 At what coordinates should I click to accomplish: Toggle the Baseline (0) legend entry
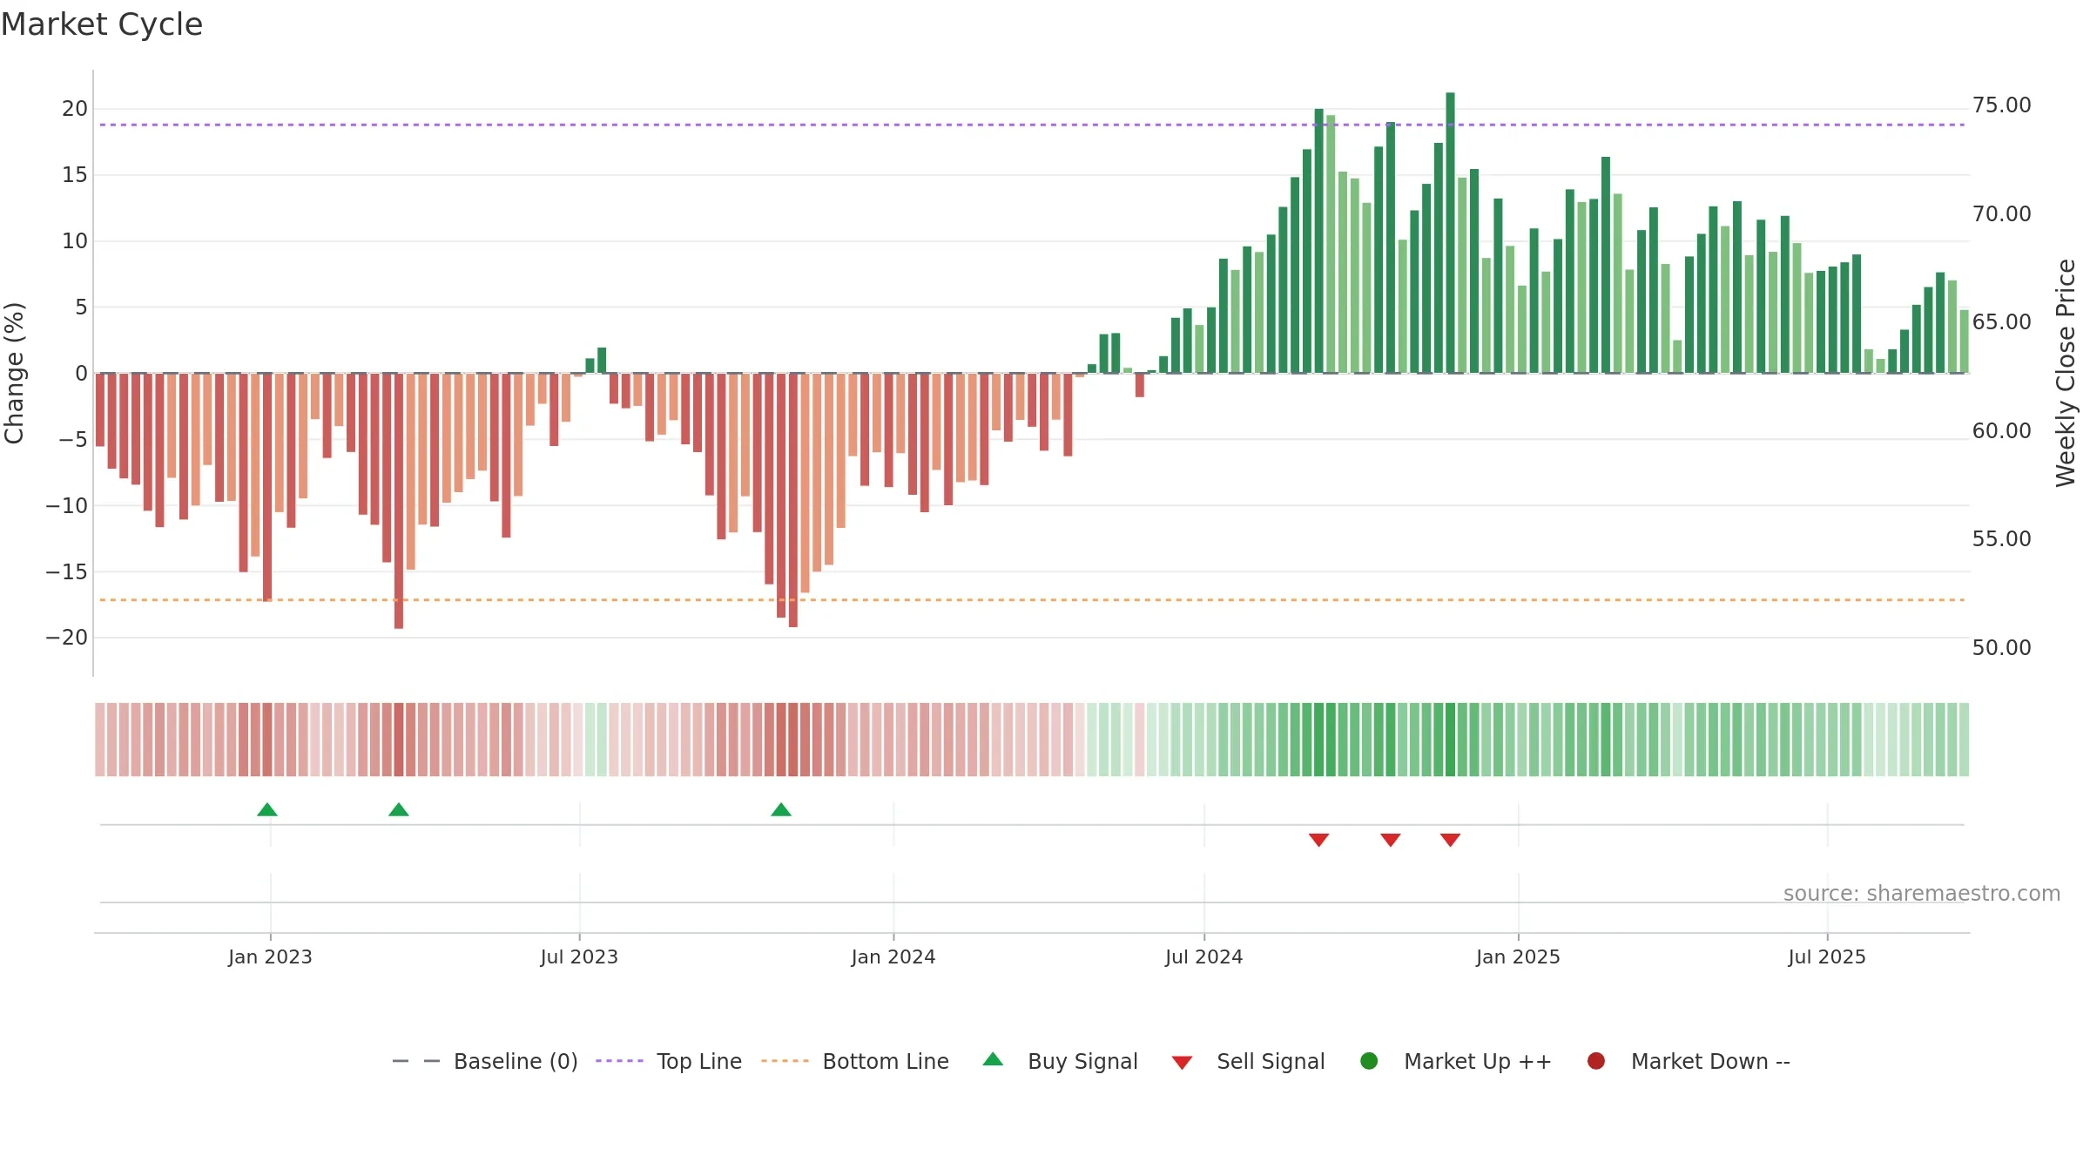point(485,1061)
